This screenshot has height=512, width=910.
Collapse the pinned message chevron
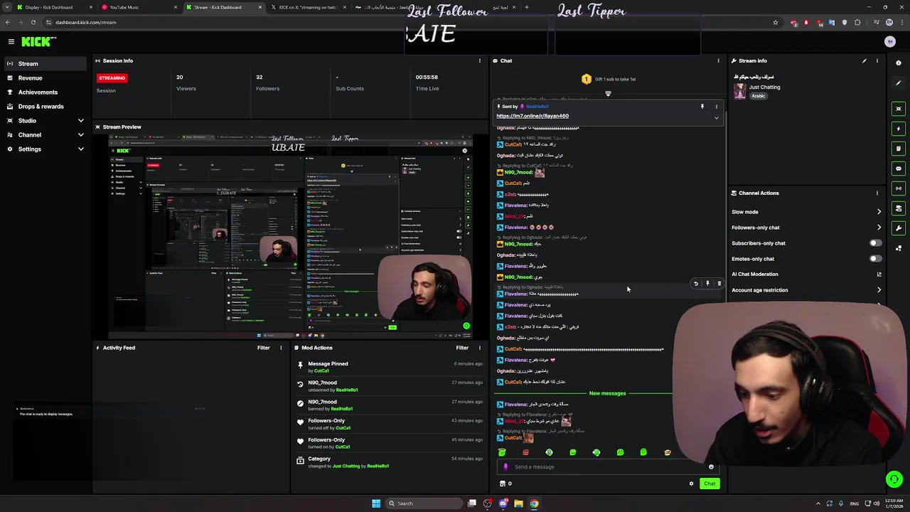point(717,118)
